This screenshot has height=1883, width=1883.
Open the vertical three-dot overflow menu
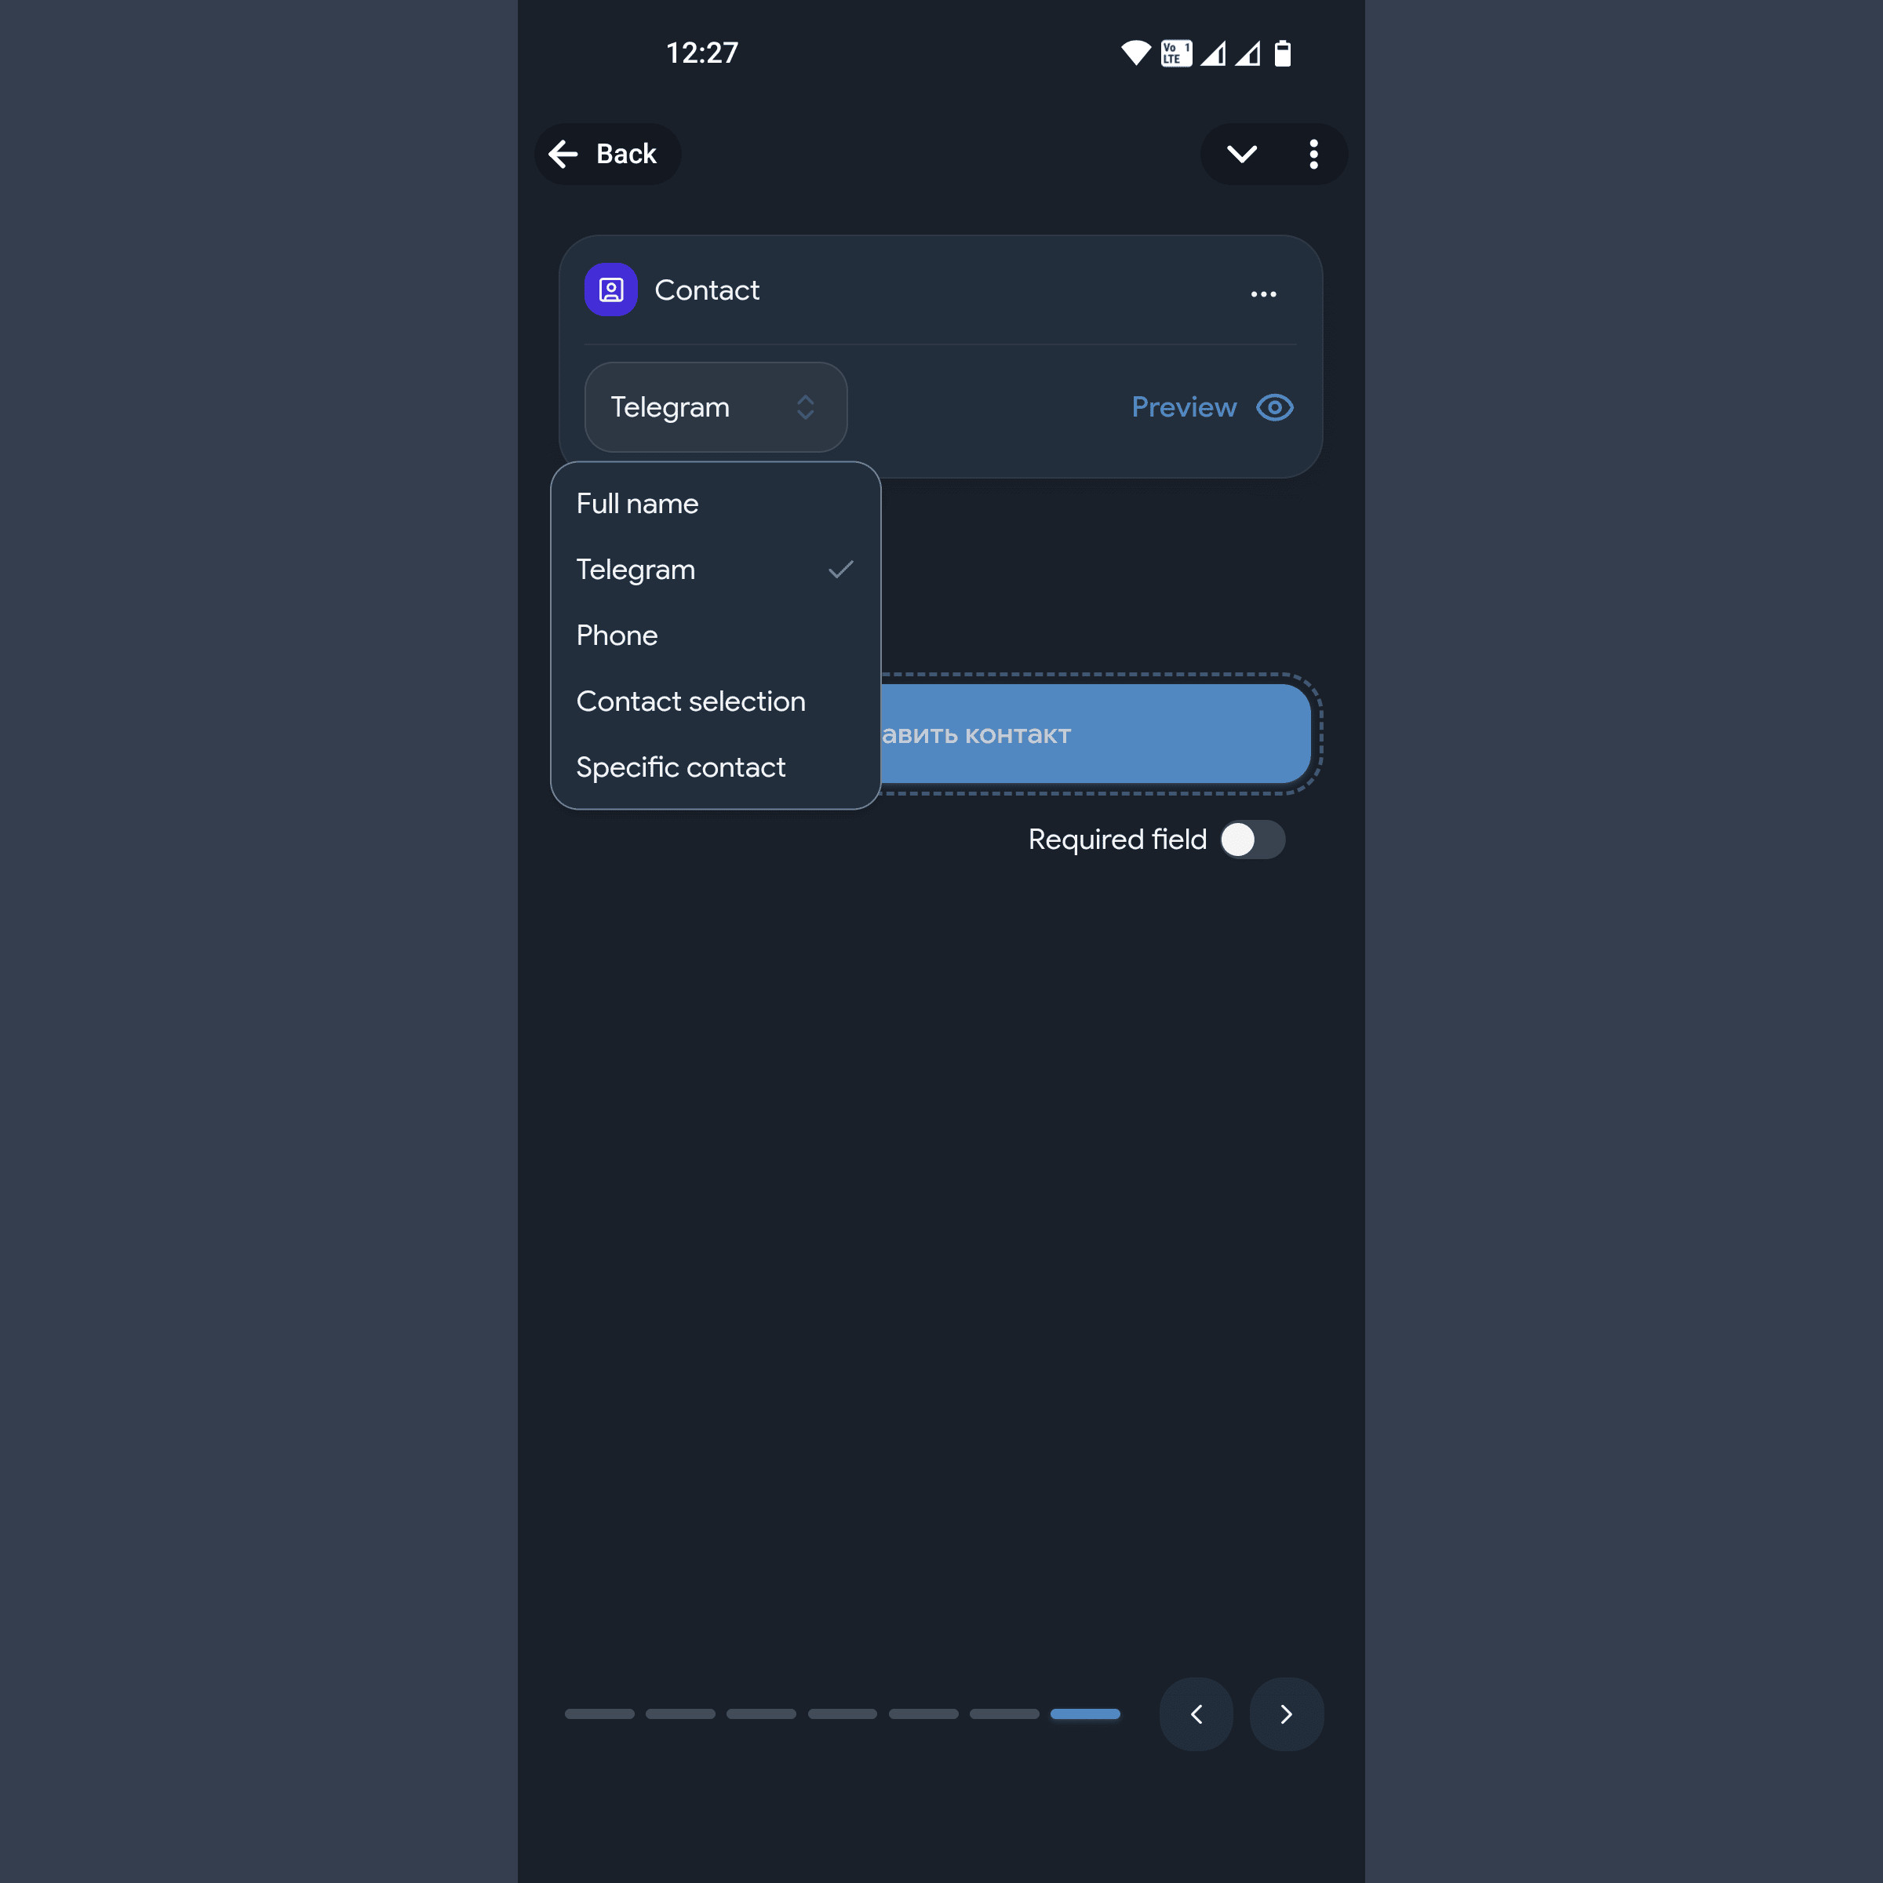(x=1314, y=154)
